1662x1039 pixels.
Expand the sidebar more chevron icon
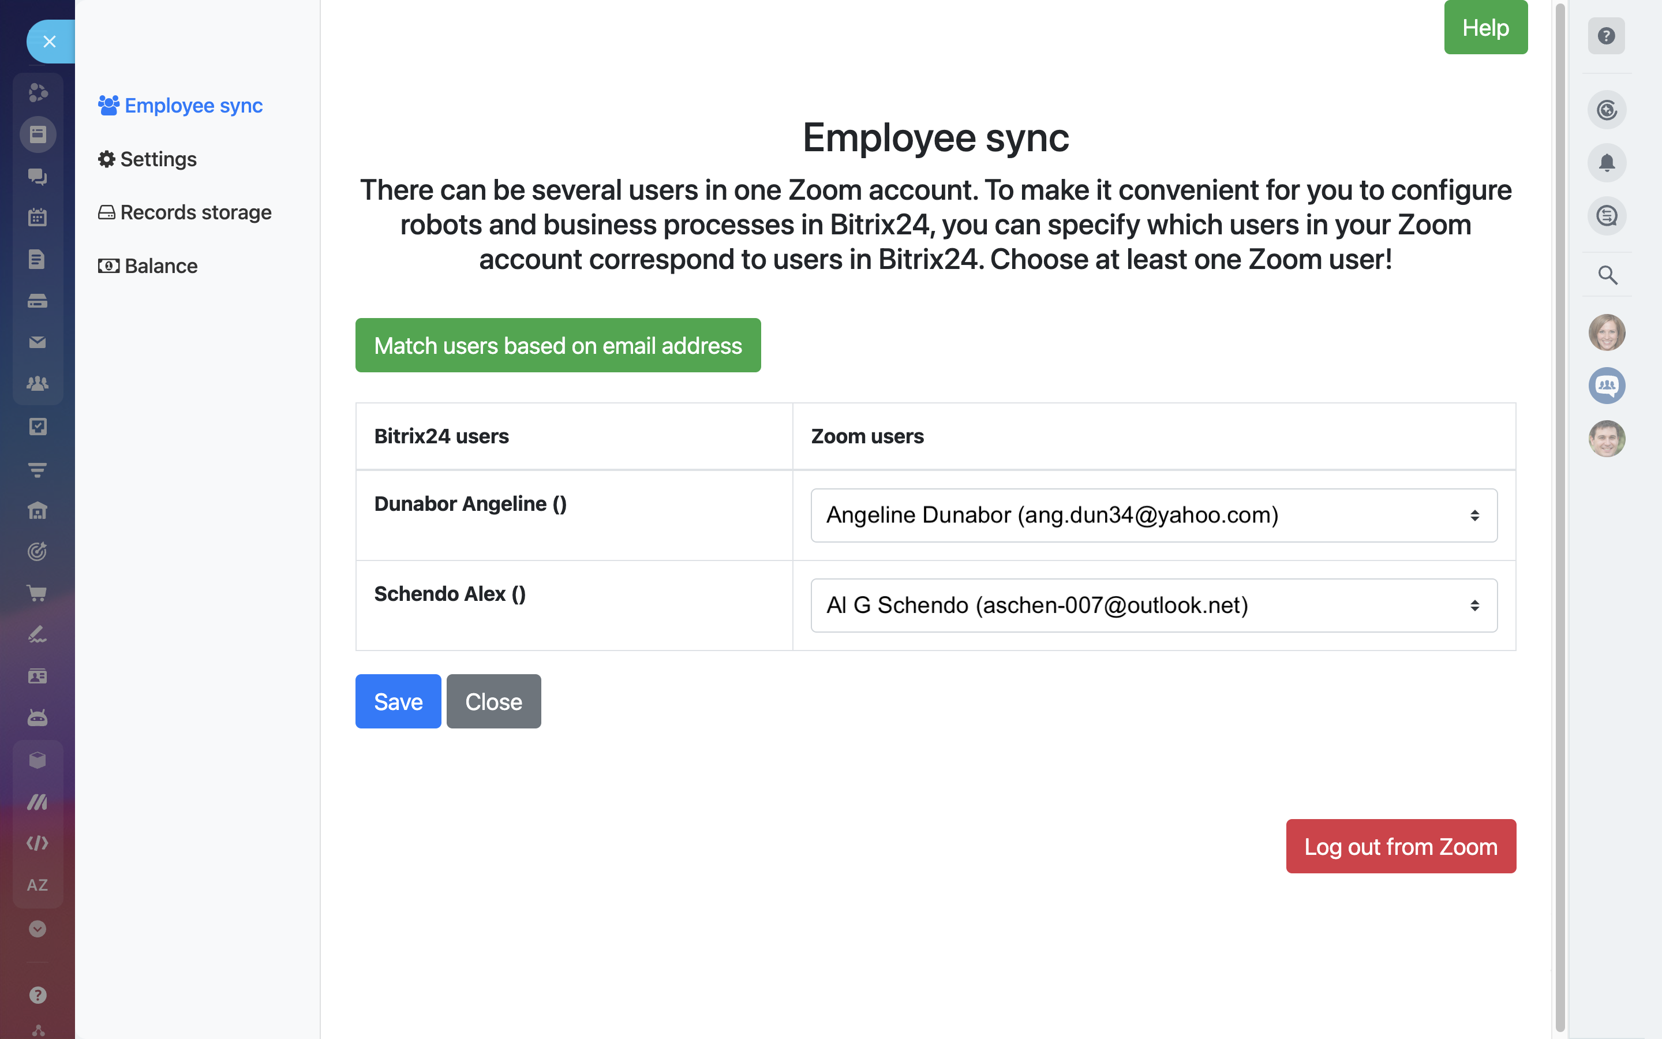37,929
